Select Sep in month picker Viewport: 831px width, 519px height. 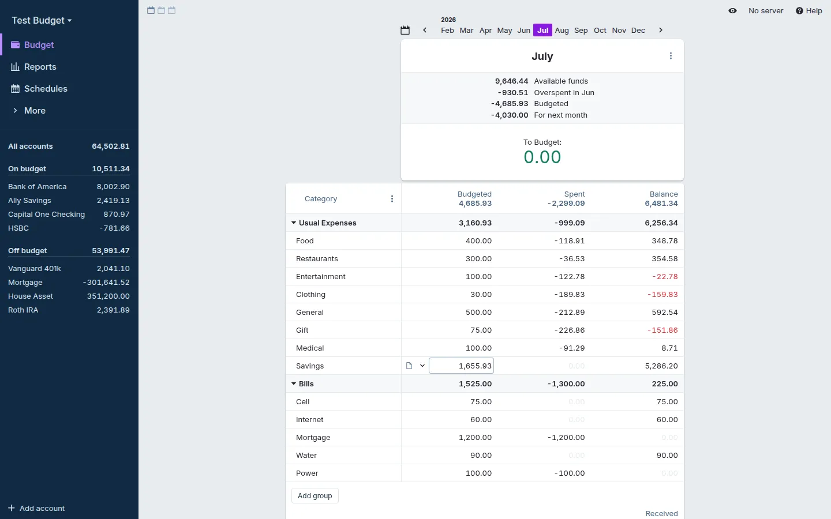pyautogui.click(x=581, y=30)
